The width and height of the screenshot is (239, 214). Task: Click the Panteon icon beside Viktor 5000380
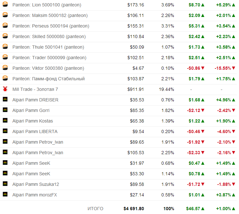pyautogui.click(x=5, y=67)
